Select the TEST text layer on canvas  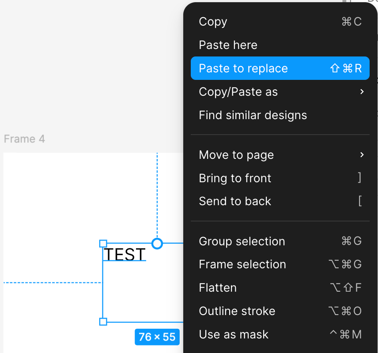tap(125, 255)
